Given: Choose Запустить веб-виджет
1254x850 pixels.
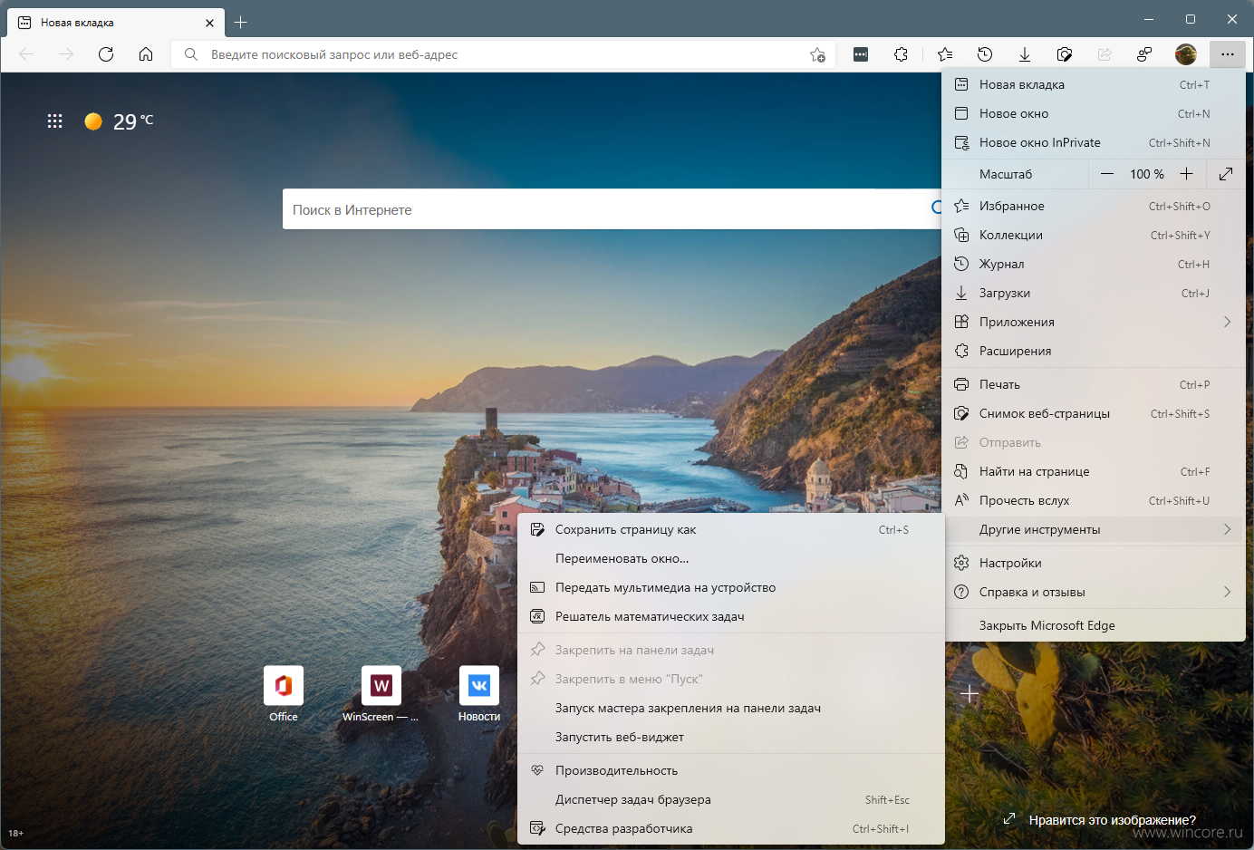Looking at the screenshot, I should pyautogui.click(x=731, y=737).
